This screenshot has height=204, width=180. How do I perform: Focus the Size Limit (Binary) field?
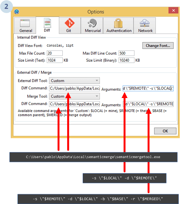pyautogui.click(x=127, y=60)
